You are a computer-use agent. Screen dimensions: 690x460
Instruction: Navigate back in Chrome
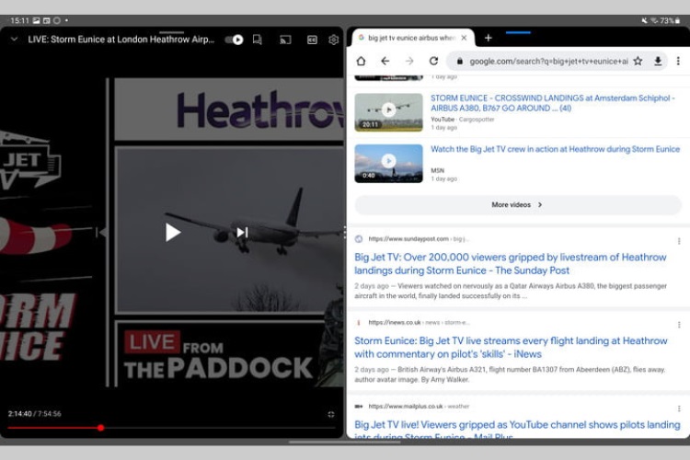pyautogui.click(x=385, y=61)
